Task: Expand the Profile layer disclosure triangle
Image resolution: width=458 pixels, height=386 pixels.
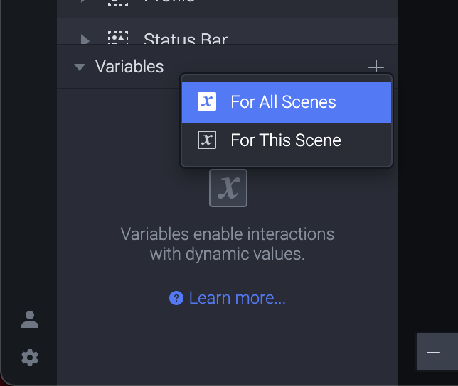Action: click(x=84, y=1)
